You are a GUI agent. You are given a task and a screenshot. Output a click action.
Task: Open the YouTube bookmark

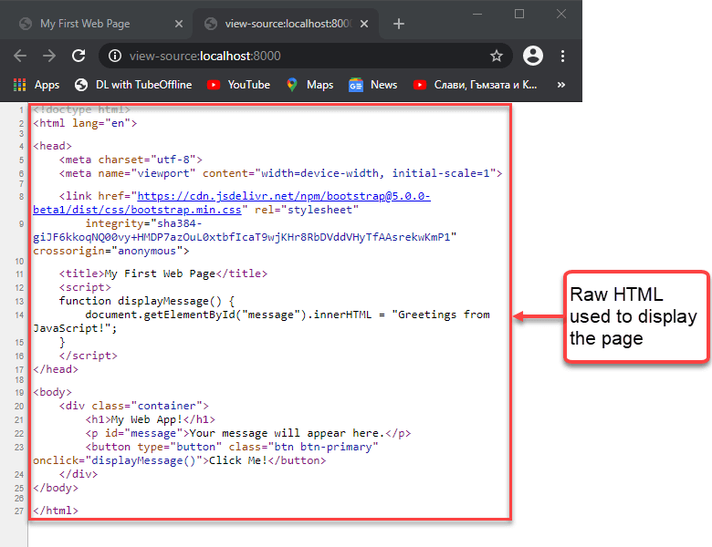[x=238, y=85]
